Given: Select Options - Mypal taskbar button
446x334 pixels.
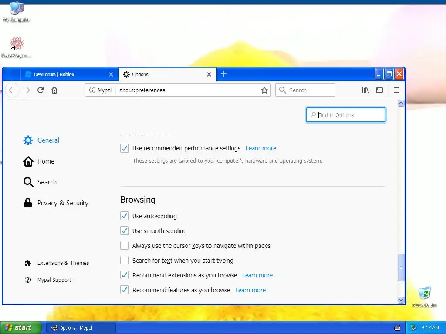Looking at the screenshot, I should pos(81,328).
